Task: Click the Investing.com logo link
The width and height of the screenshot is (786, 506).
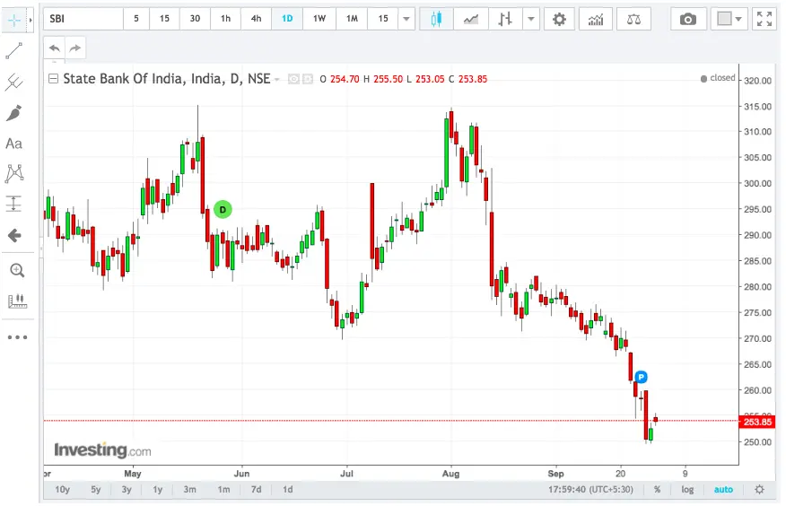Action: [x=103, y=449]
